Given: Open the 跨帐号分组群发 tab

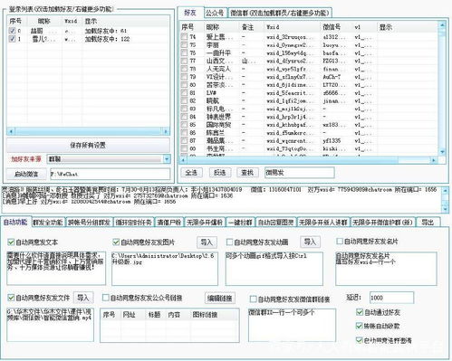Looking at the screenshot, I should 89,223.
